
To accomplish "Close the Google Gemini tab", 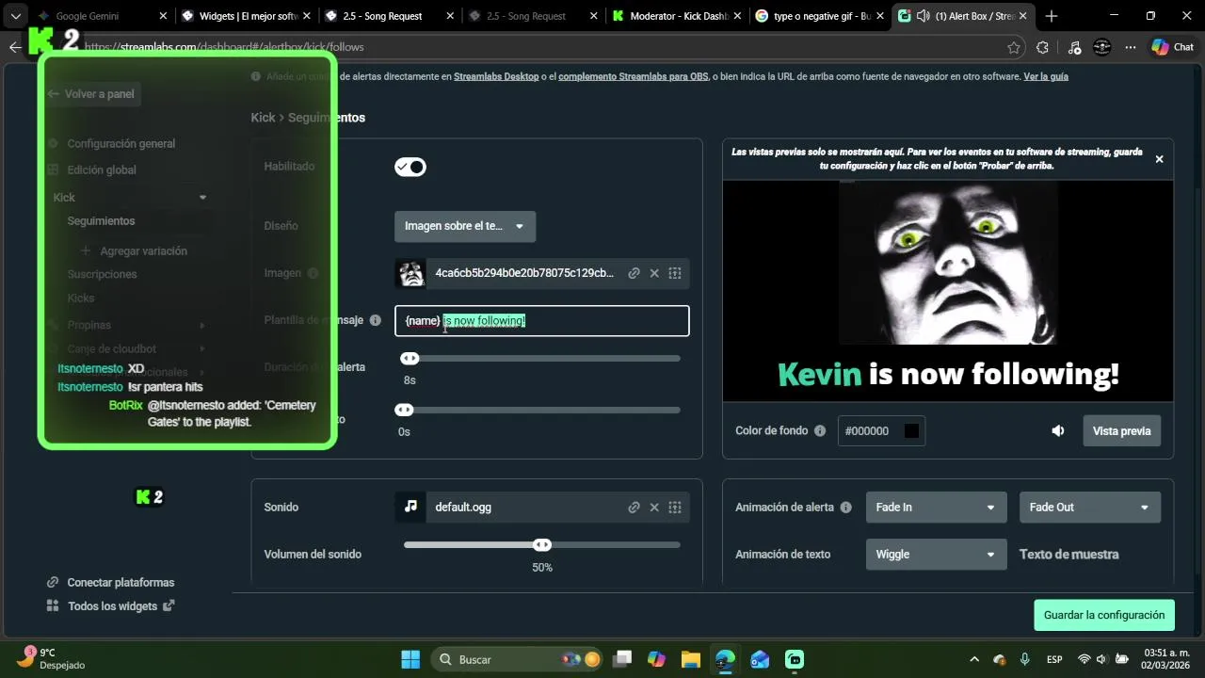I will pos(163,16).
